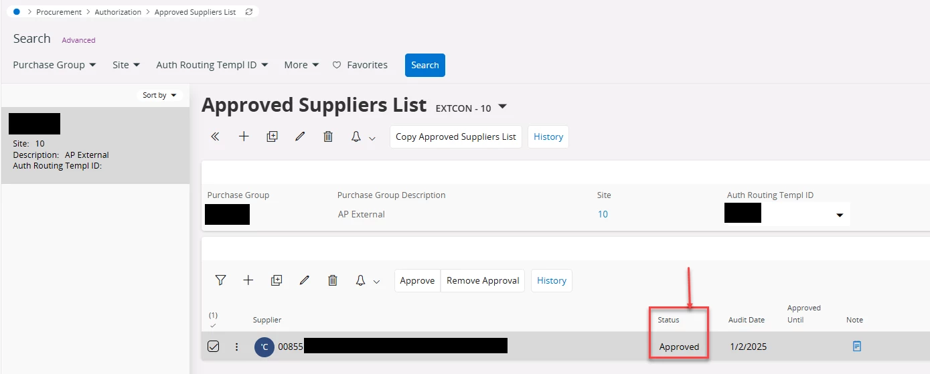Screen dimensions: 930x374
Task: Open the supplier row three-dot menu
Action: 236,347
